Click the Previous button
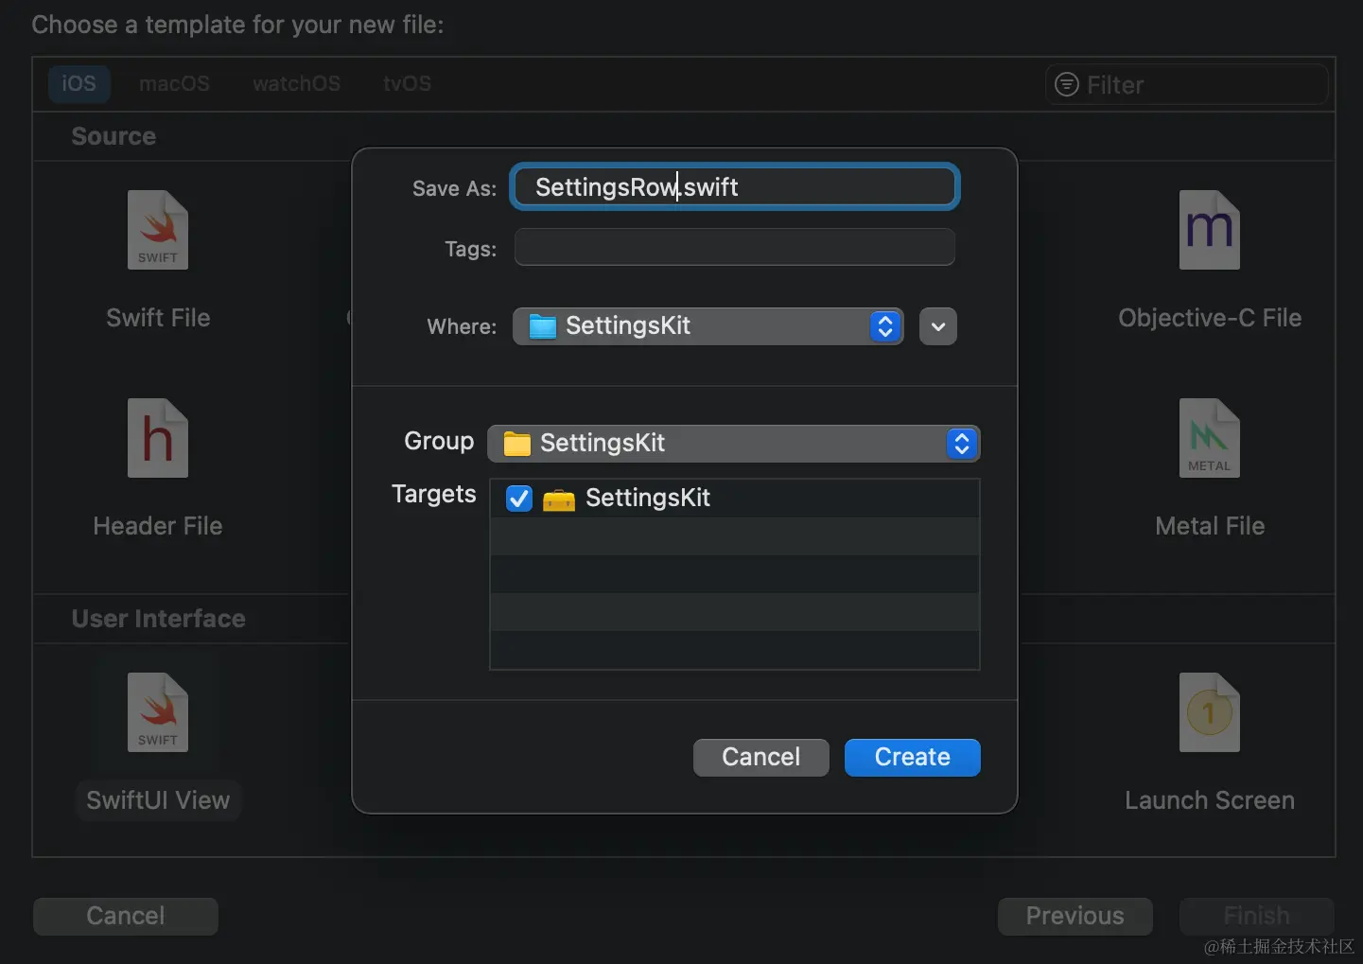Image resolution: width=1363 pixels, height=964 pixels. tap(1074, 916)
